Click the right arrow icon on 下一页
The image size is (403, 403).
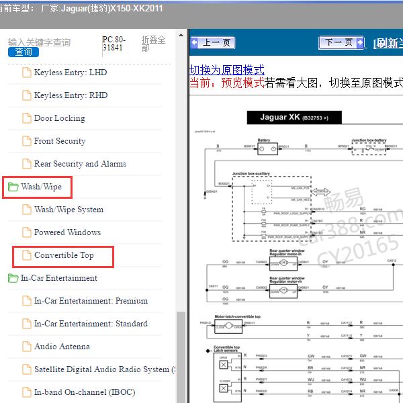tap(360, 42)
